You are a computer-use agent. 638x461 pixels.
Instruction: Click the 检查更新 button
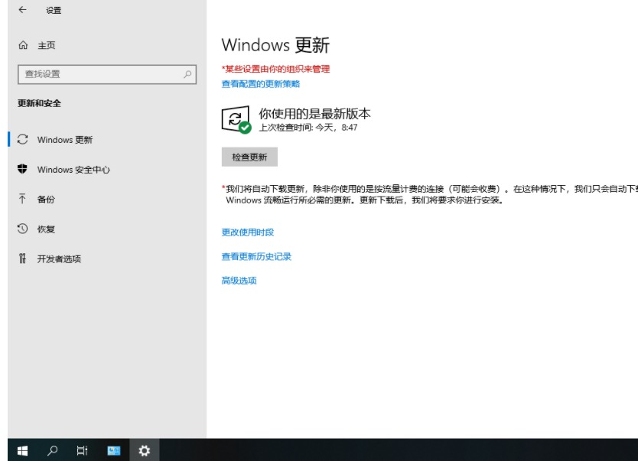(249, 157)
